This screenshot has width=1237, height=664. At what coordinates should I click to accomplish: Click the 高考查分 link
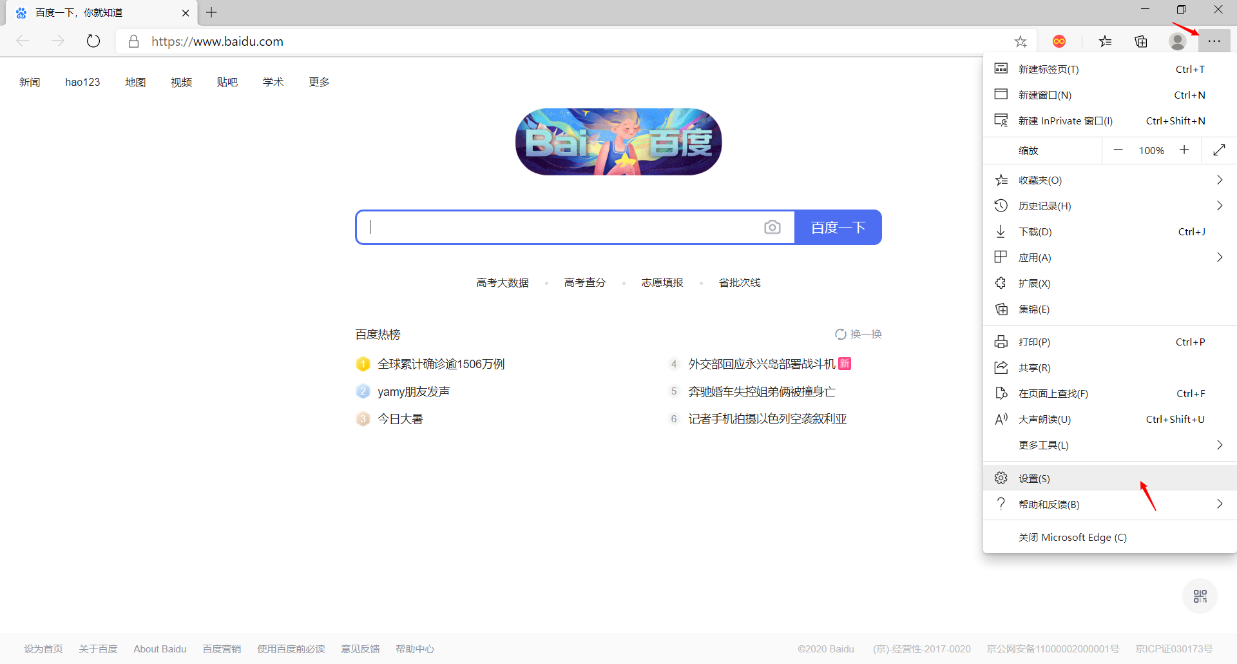[x=585, y=282]
